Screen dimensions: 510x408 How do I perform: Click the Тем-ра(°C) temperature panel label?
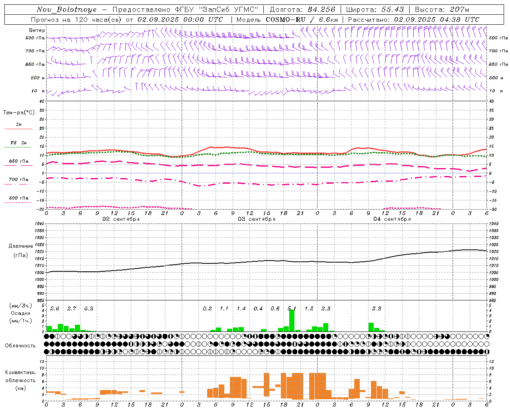[x=19, y=113]
